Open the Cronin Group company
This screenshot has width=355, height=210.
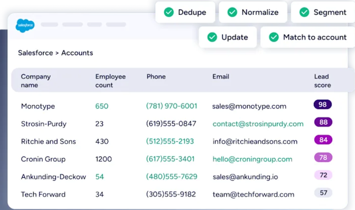tap(43, 159)
